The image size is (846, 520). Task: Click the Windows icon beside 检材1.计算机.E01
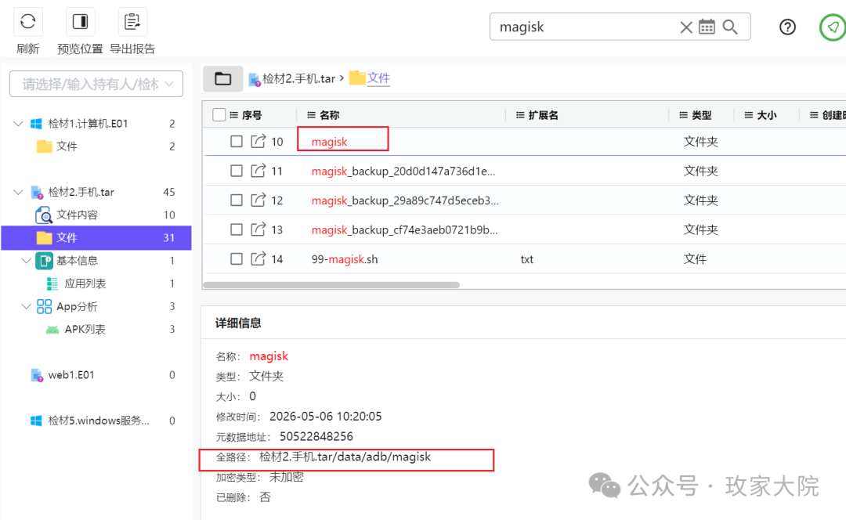coord(36,124)
